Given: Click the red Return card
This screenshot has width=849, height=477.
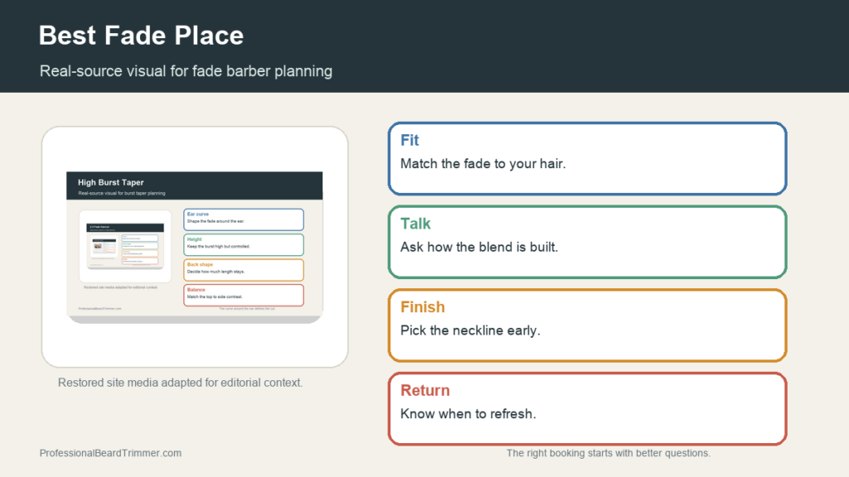Looking at the screenshot, I should click(588, 408).
